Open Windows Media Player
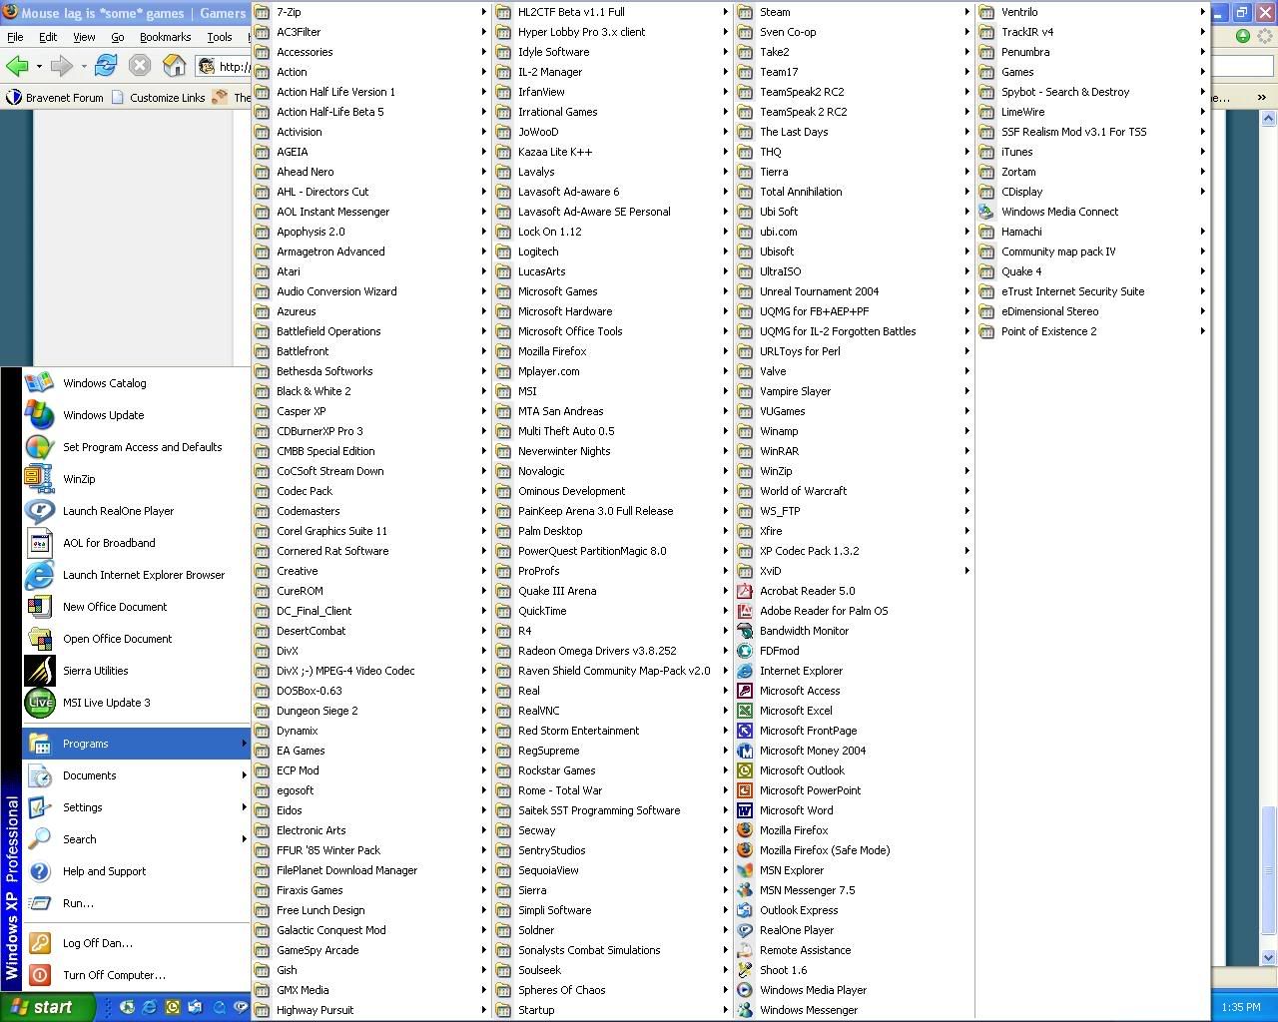The height and width of the screenshot is (1022, 1278). pyautogui.click(x=854, y=990)
